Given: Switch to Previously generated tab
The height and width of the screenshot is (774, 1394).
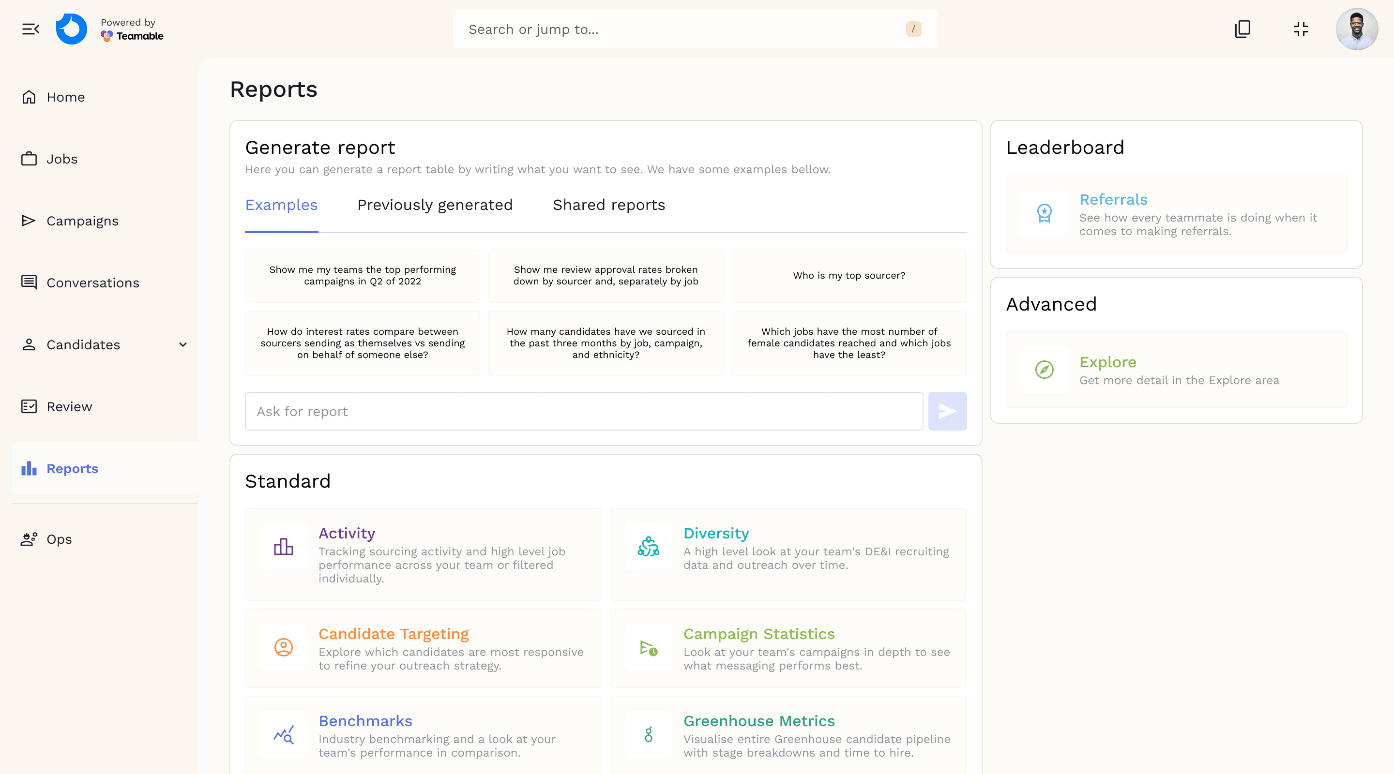Looking at the screenshot, I should coord(435,205).
